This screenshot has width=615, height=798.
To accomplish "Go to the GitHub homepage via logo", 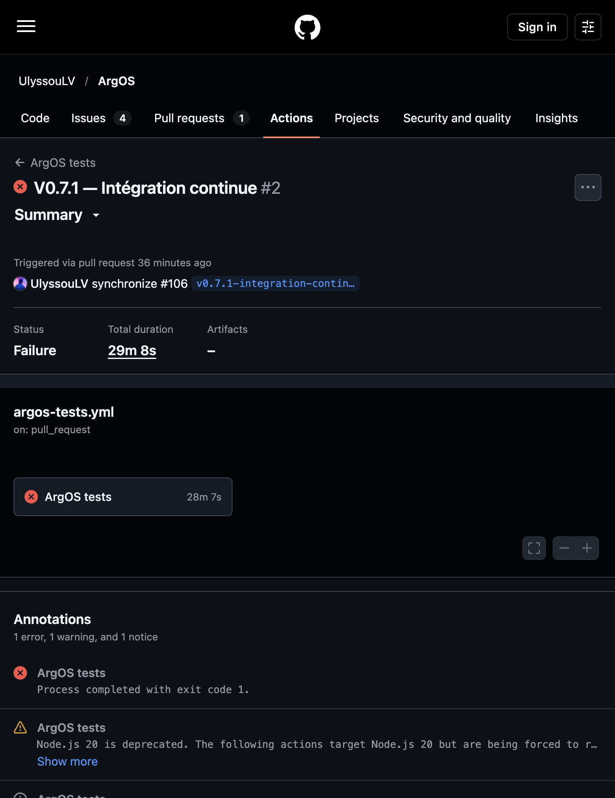I will click(307, 27).
